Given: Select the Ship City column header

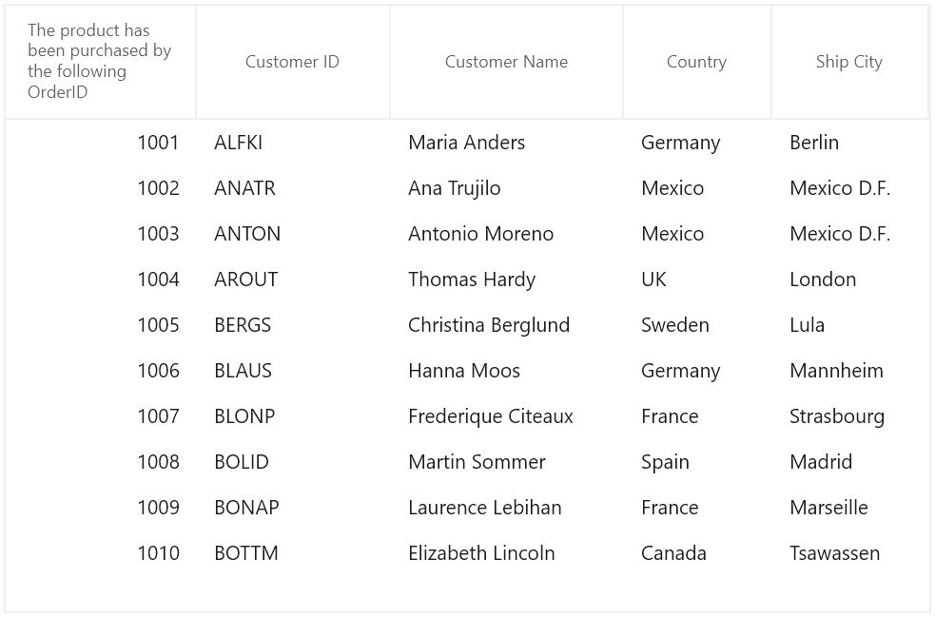Looking at the screenshot, I should click(x=849, y=62).
